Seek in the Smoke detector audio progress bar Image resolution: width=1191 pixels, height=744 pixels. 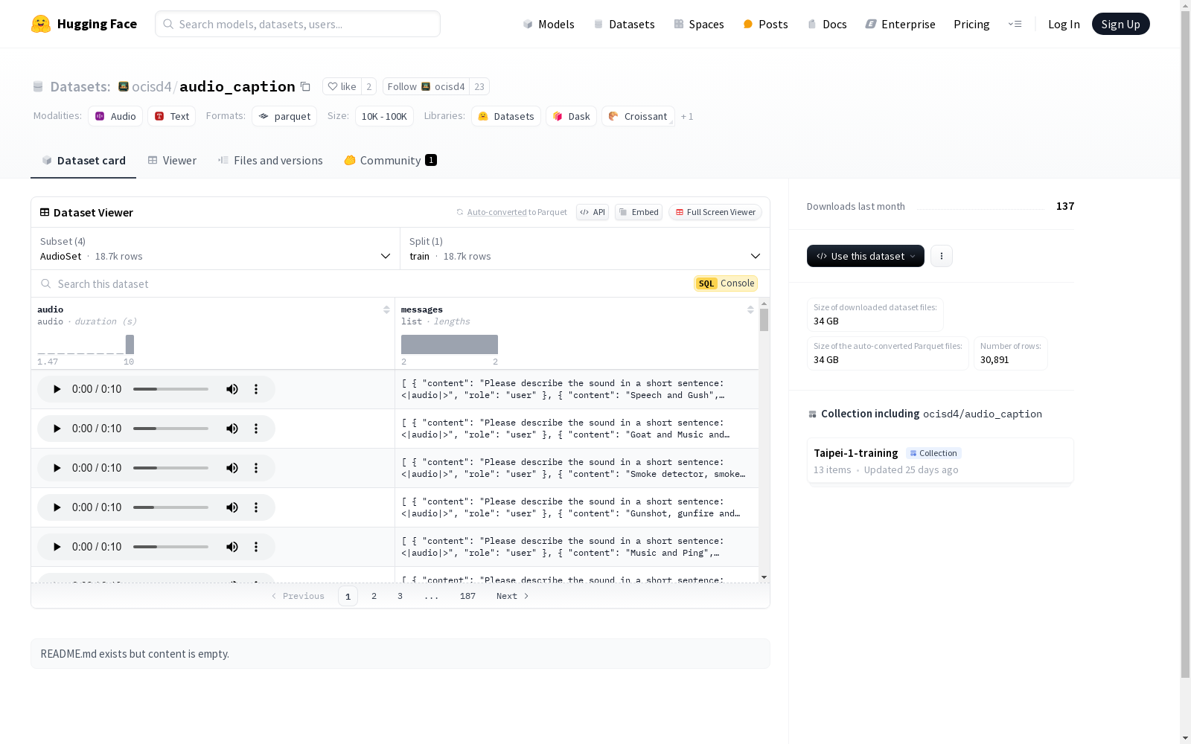point(170,468)
